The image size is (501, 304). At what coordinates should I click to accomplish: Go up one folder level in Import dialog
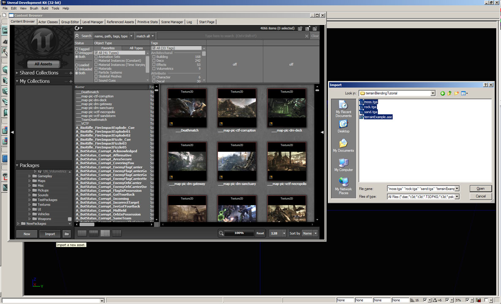[x=450, y=93]
